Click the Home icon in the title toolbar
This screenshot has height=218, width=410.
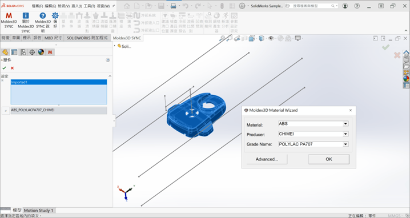pos(127,6)
